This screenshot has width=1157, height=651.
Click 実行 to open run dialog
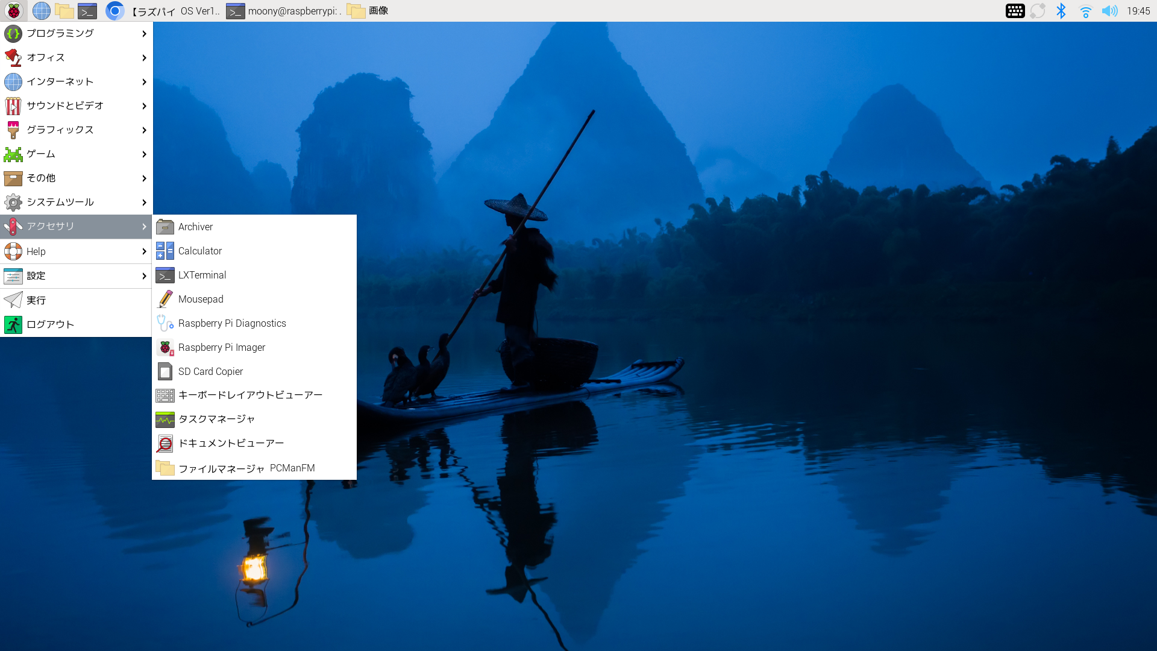pos(36,300)
